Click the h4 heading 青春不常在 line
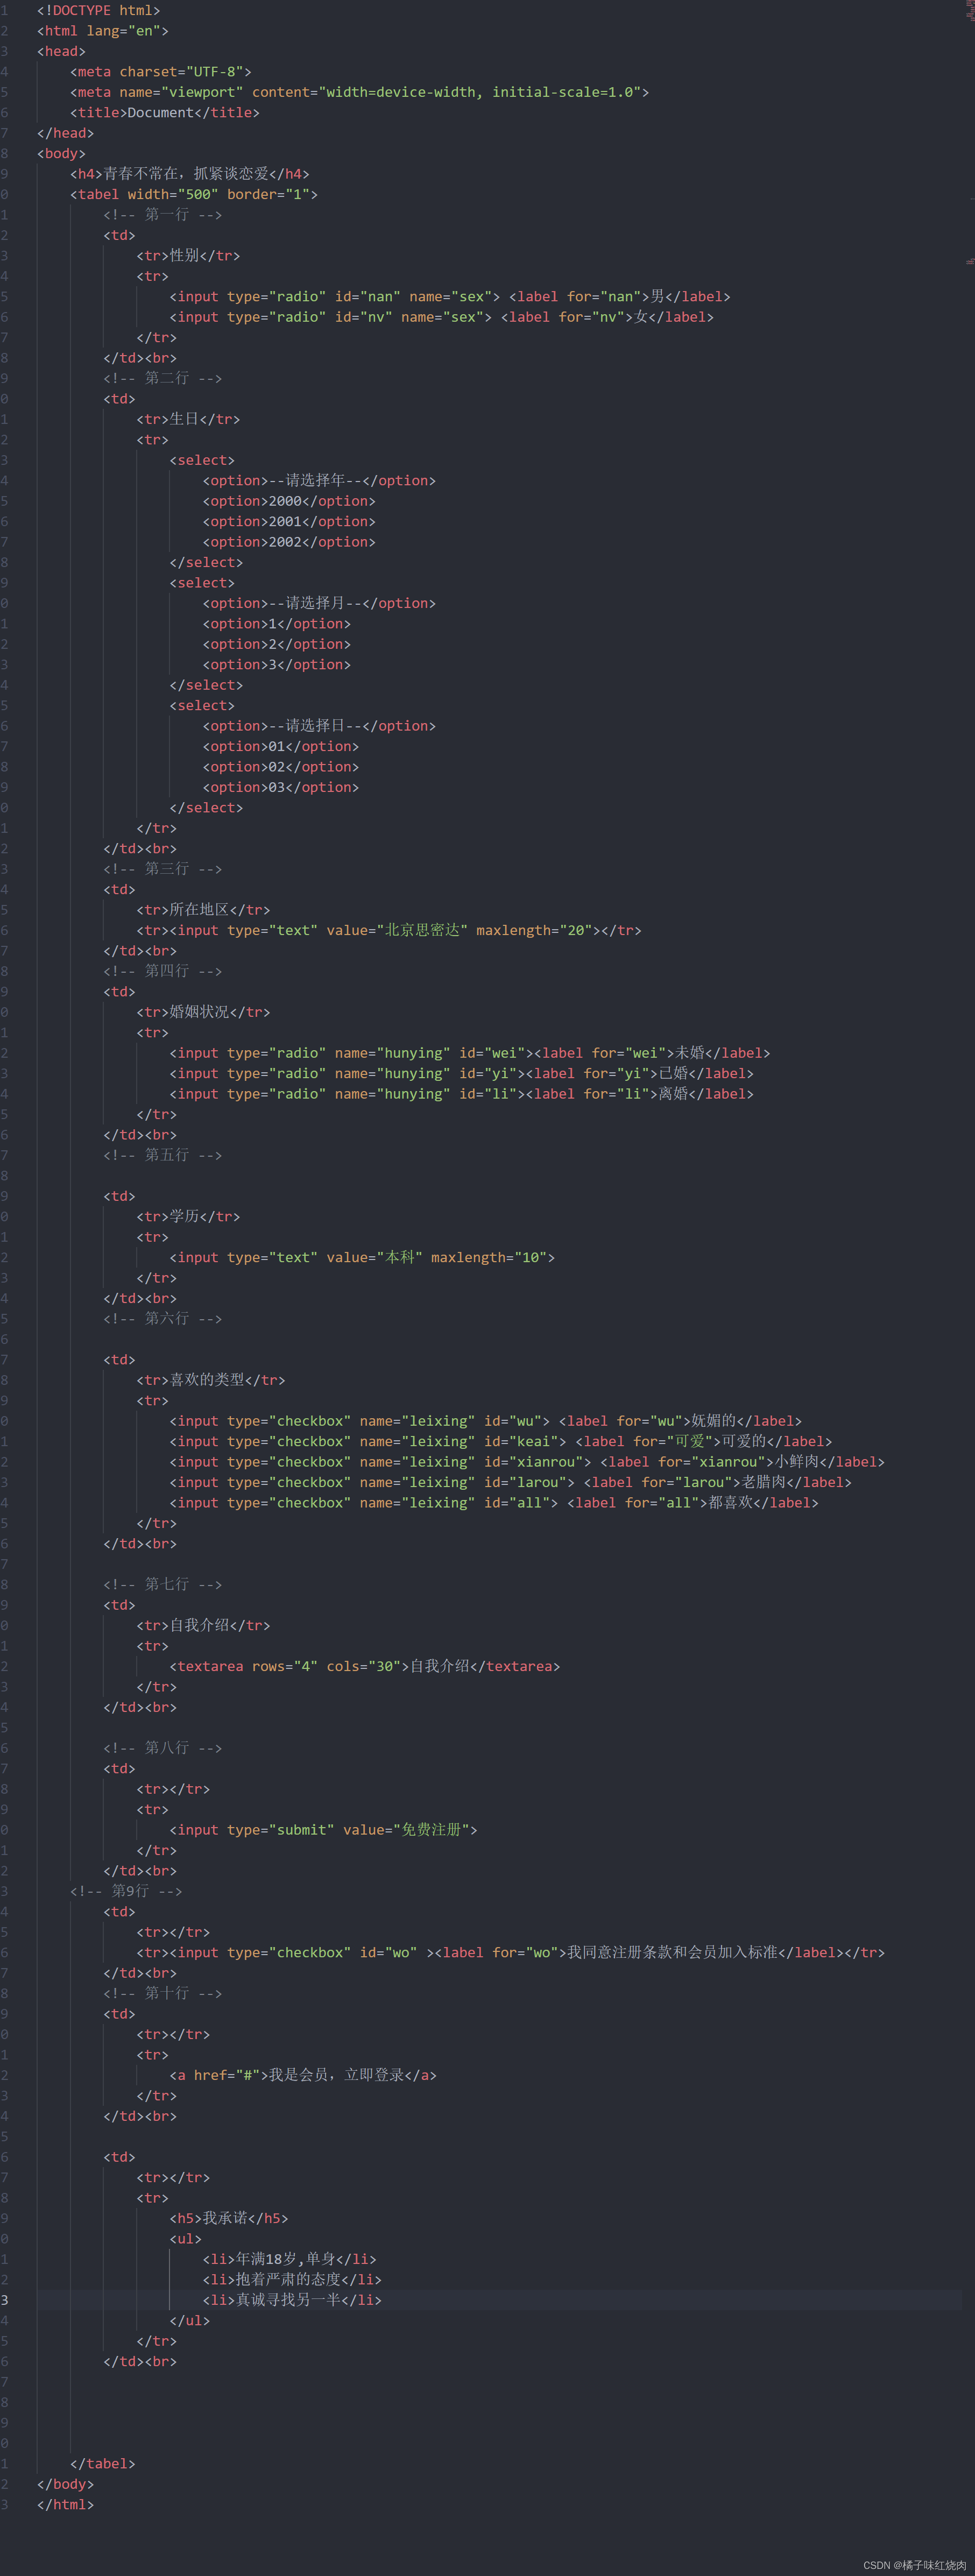Image resolution: width=975 pixels, height=2576 pixels. (189, 174)
